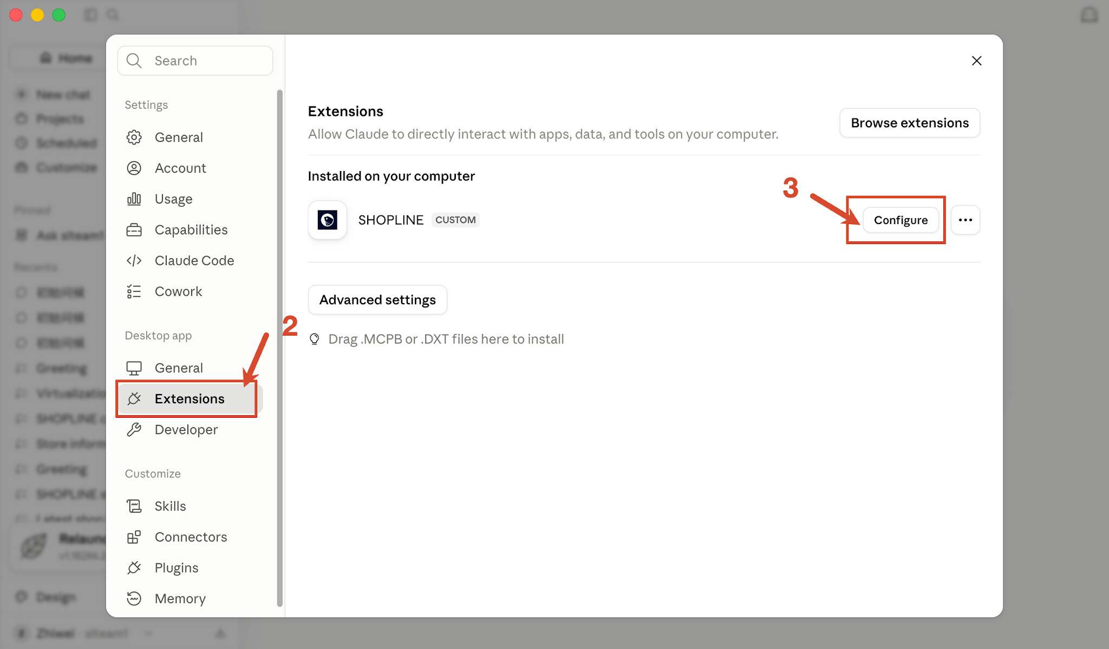Click the settings sidebar scrollbar
The width and height of the screenshot is (1109, 649).
pos(280,349)
